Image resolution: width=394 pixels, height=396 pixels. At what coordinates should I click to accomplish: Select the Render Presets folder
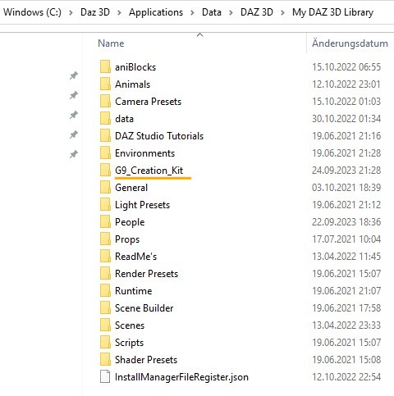pos(146,274)
